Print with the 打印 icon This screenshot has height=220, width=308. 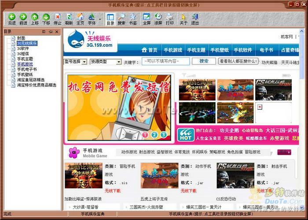tap(169, 17)
